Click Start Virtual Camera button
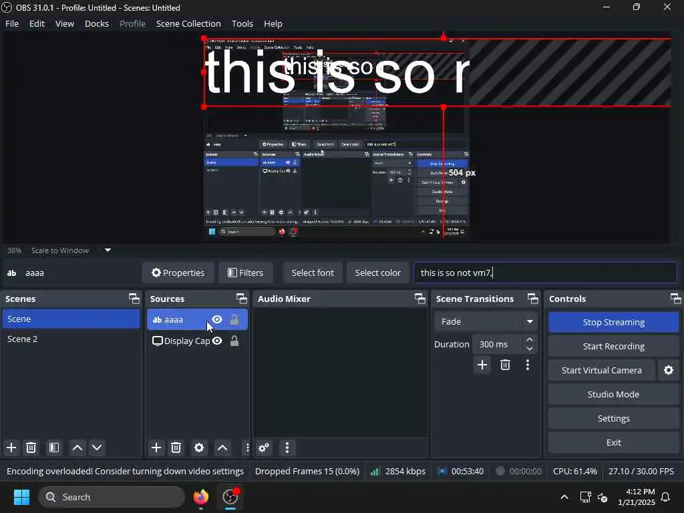 pyautogui.click(x=602, y=370)
